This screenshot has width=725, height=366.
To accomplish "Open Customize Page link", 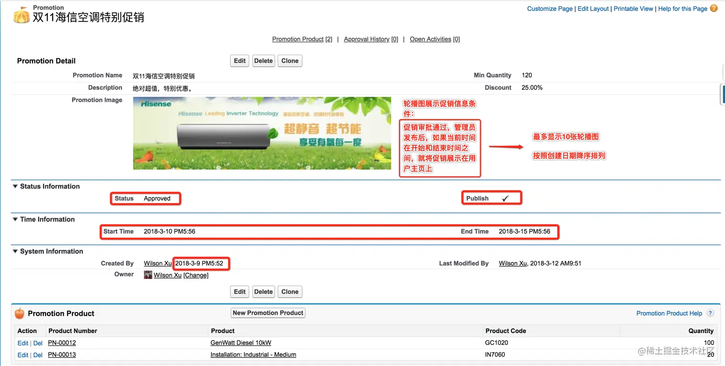I will [x=550, y=9].
